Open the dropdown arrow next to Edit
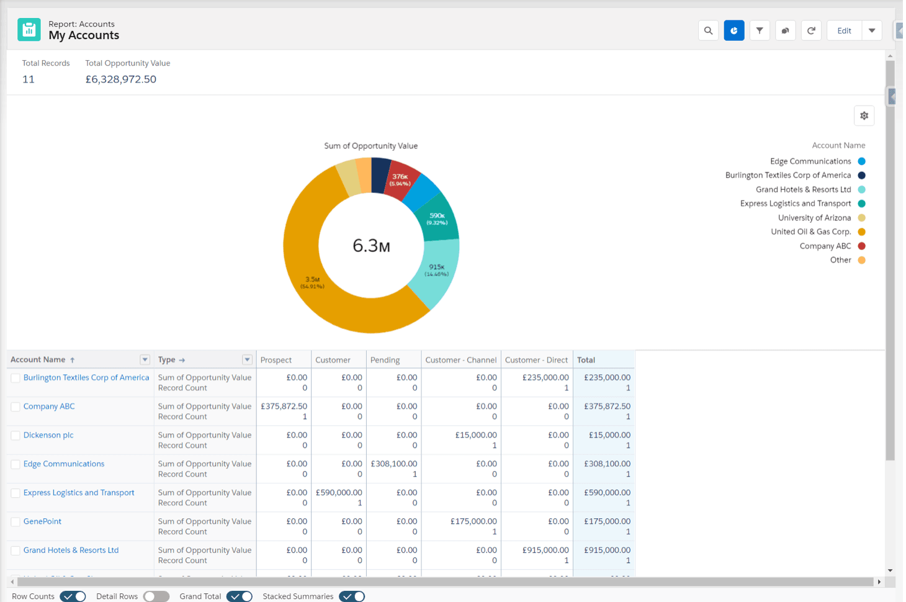Viewport: 906px width, 602px height. [x=872, y=30]
